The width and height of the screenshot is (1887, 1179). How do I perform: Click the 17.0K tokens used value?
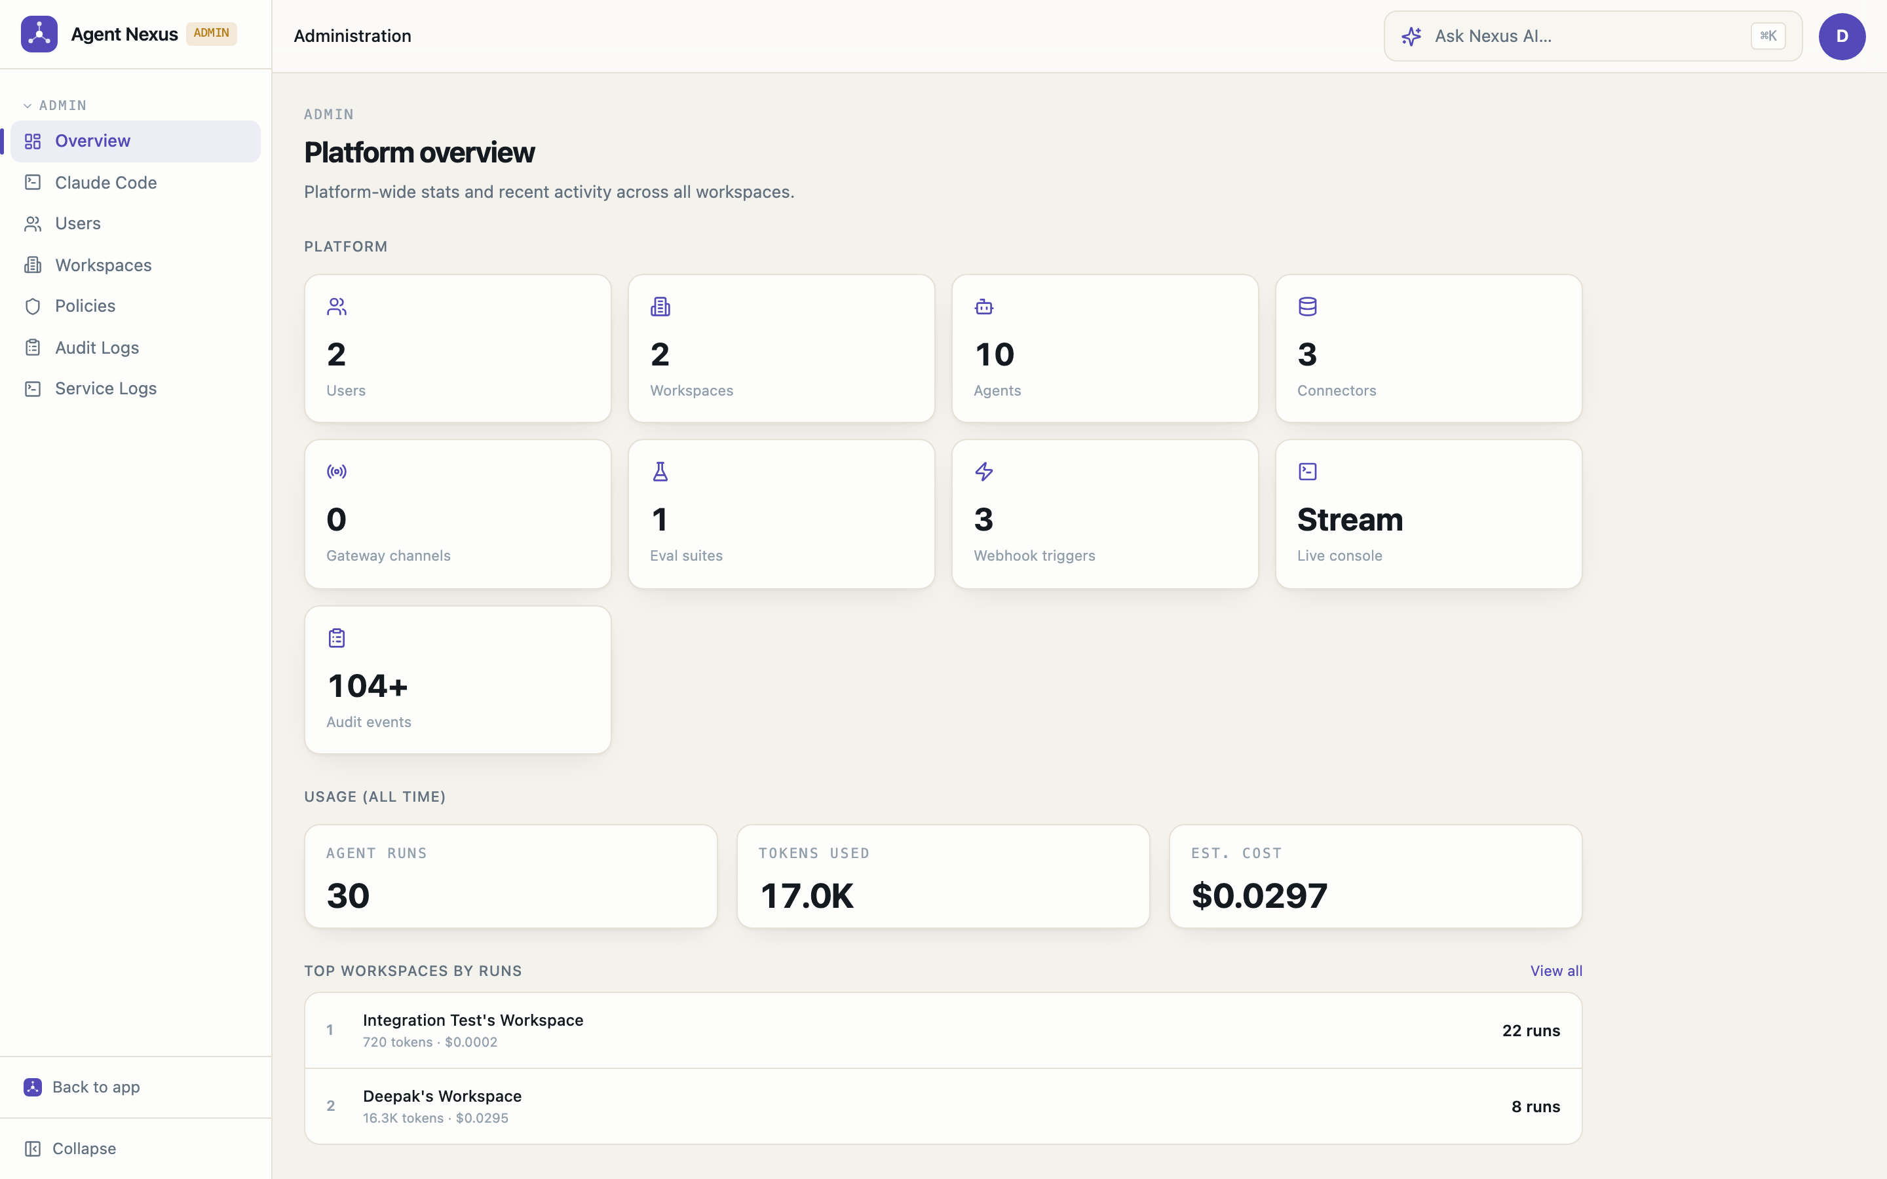click(807, 895)
